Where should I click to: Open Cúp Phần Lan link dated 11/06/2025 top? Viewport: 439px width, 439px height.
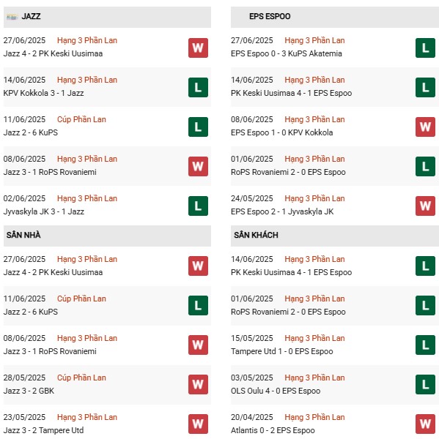click(x=81, y=119)
